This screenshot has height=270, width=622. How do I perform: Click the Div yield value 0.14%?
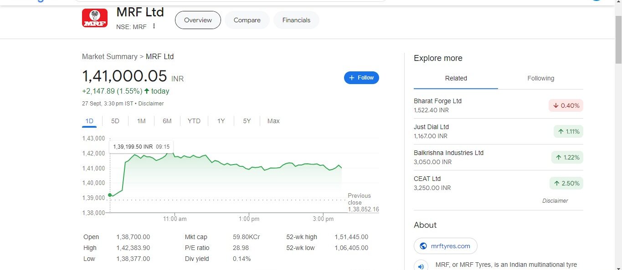(242, 259)
